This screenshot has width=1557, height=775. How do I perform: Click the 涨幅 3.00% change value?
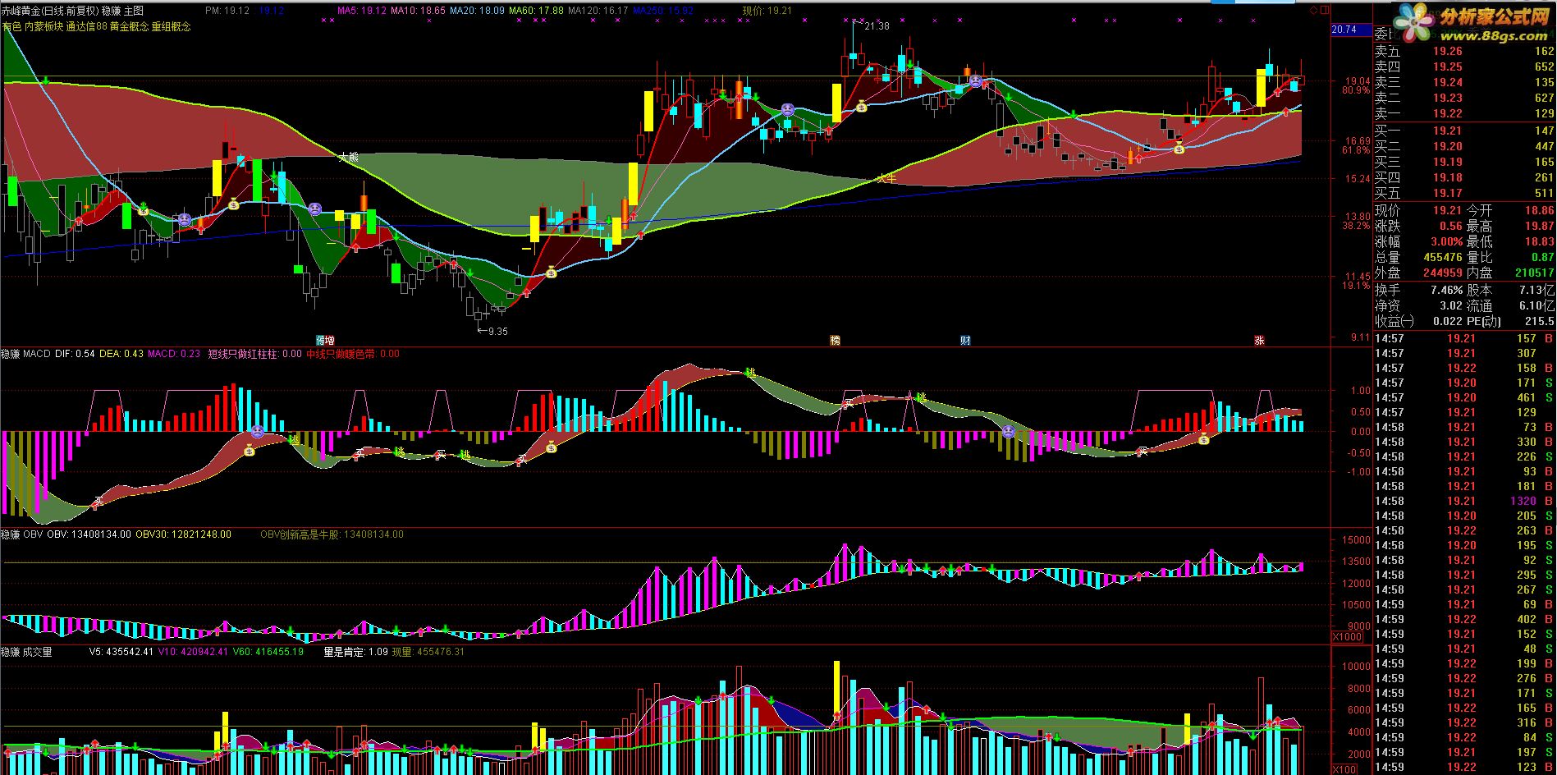click(x=1446, y=241)
